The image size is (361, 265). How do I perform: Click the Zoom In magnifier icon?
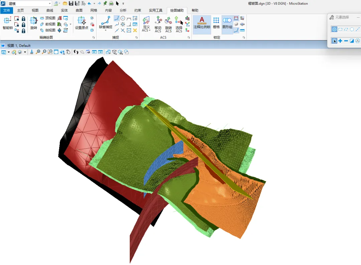click(x=38, y=52)
